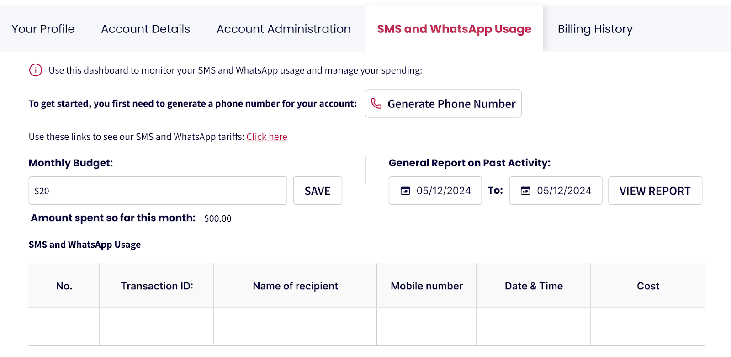Click the start date calendar icon
The image size is (731, 357).
click(405, 191)
